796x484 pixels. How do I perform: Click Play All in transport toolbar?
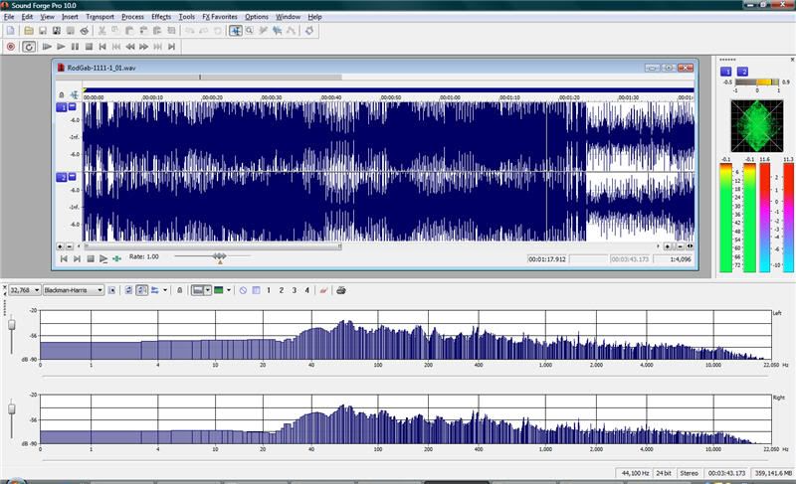coord(47,47)
